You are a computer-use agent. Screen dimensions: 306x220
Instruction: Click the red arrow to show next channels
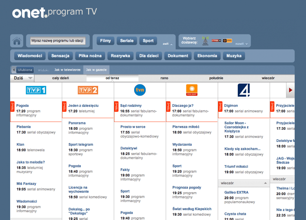tap(290, 90)
